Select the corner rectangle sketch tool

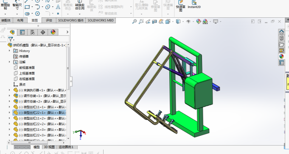(27, 7)
